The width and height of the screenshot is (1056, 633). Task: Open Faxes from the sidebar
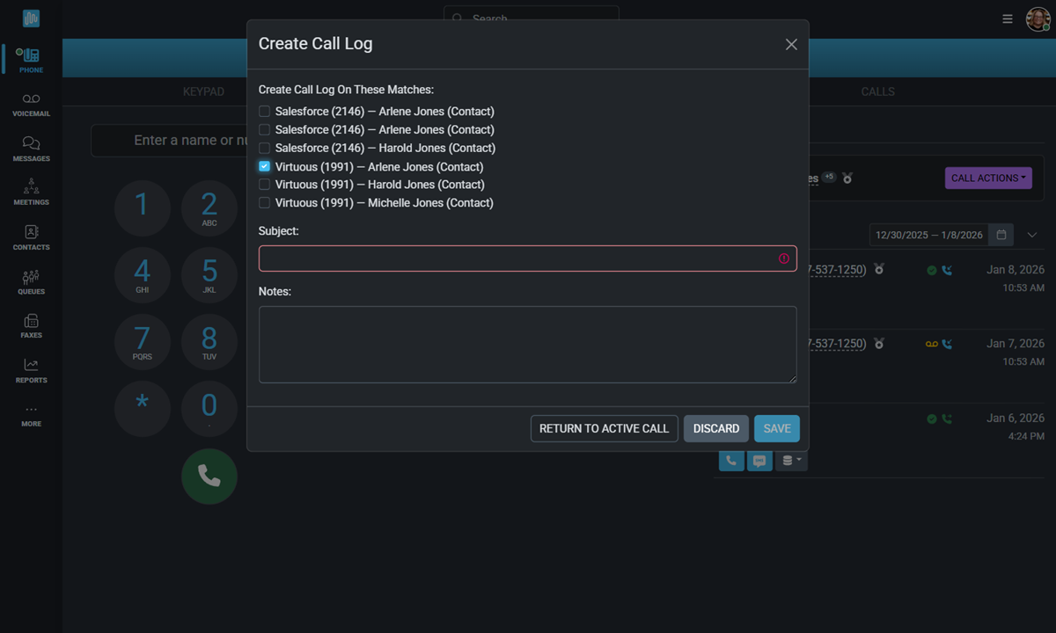31,325
